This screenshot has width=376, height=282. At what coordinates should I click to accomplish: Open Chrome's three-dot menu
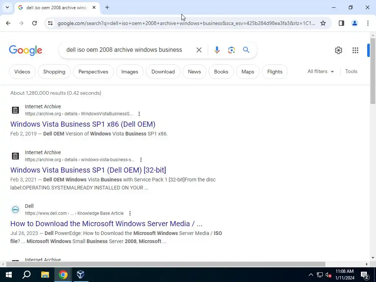[368, 23]
